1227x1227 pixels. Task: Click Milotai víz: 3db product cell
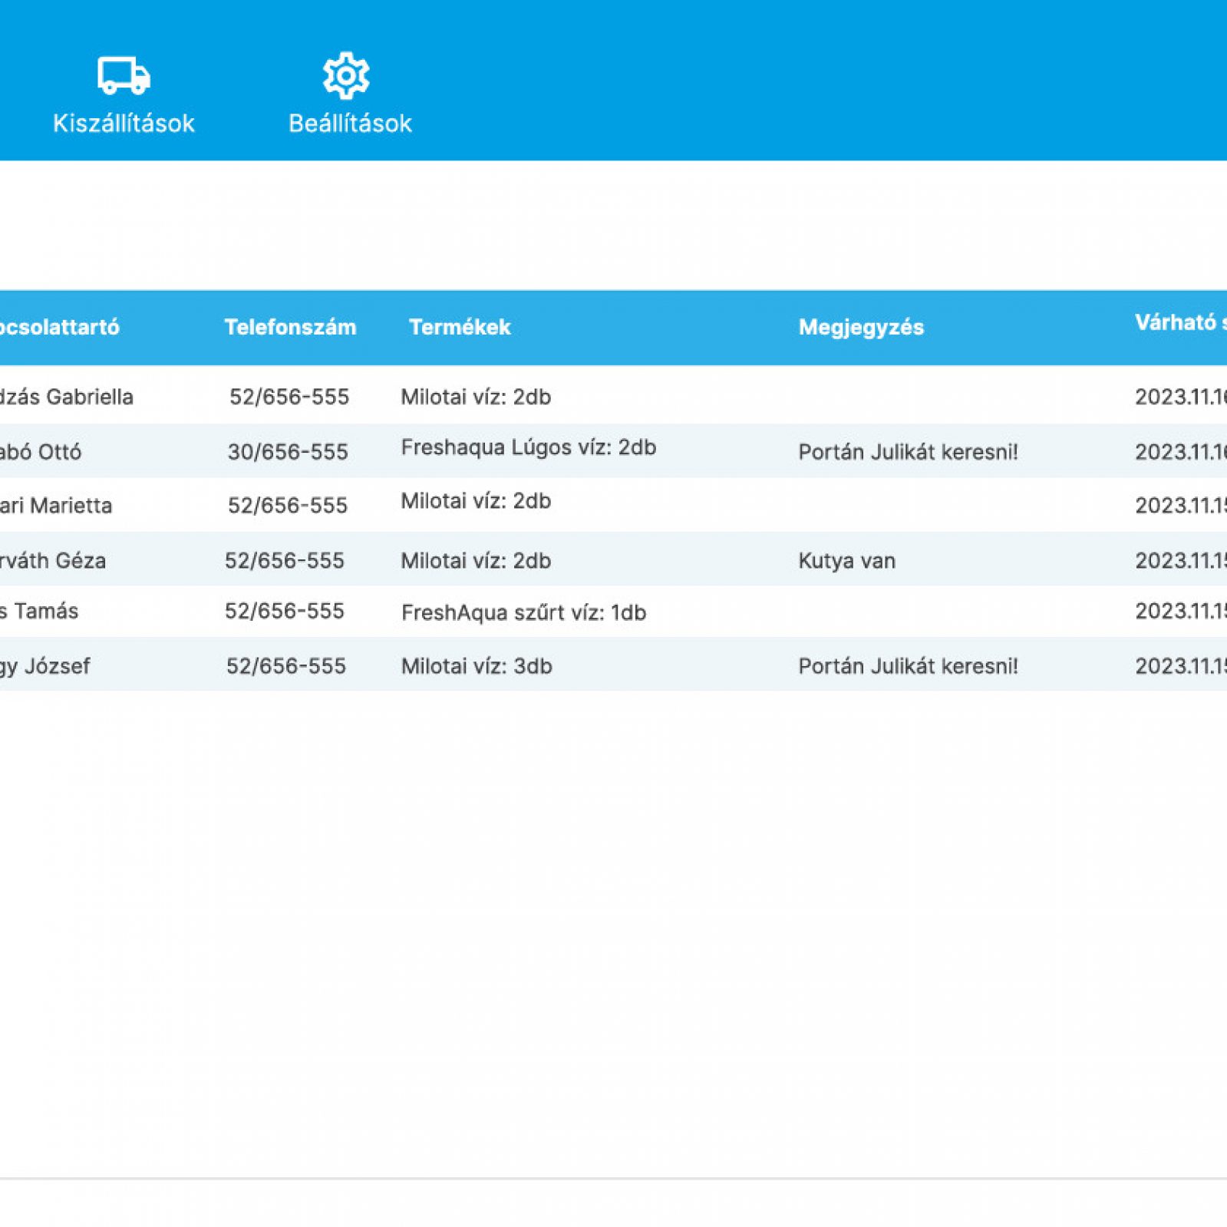(476, 666)
